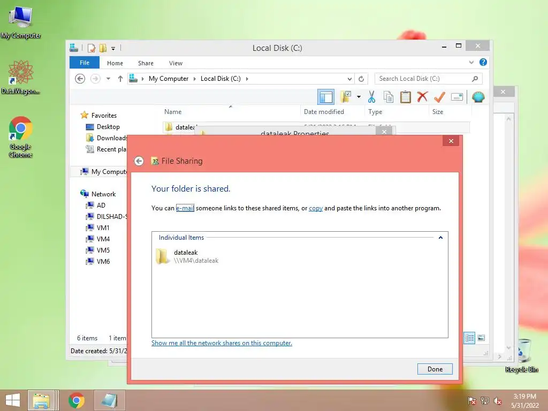Select Desktop under Favorites
This screenshot has height=411, width=548.
[108, 126]
